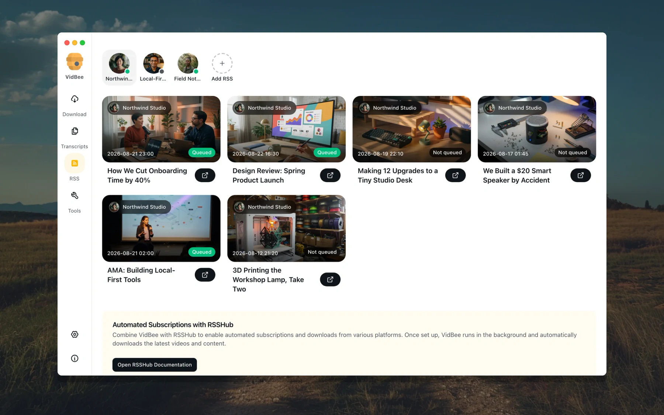The width and height of the screenshot is (664, 415).
Task: Select the RSS feed icon in sidebar
Action: (x=75, y=163)
